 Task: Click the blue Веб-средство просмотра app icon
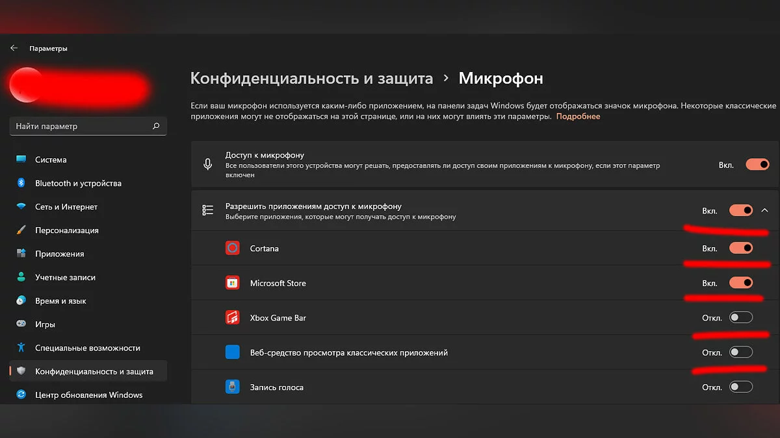tap(233, 352)
